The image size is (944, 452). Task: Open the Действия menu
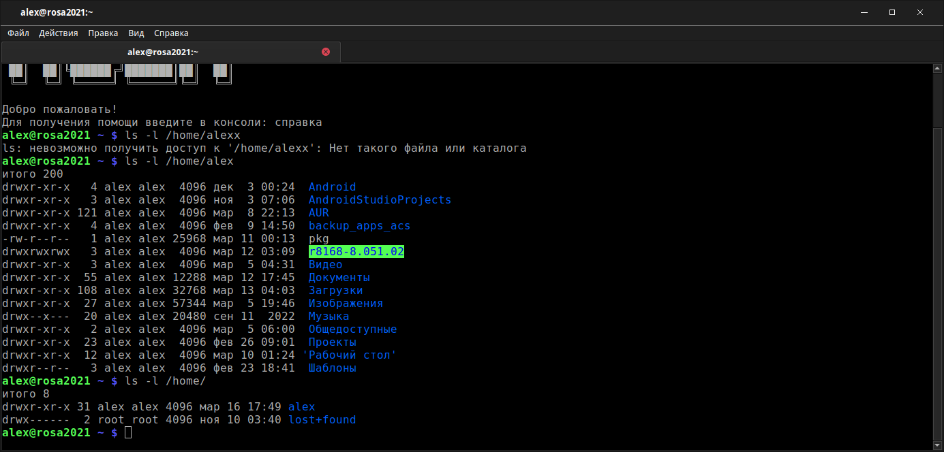pos(59,33)
